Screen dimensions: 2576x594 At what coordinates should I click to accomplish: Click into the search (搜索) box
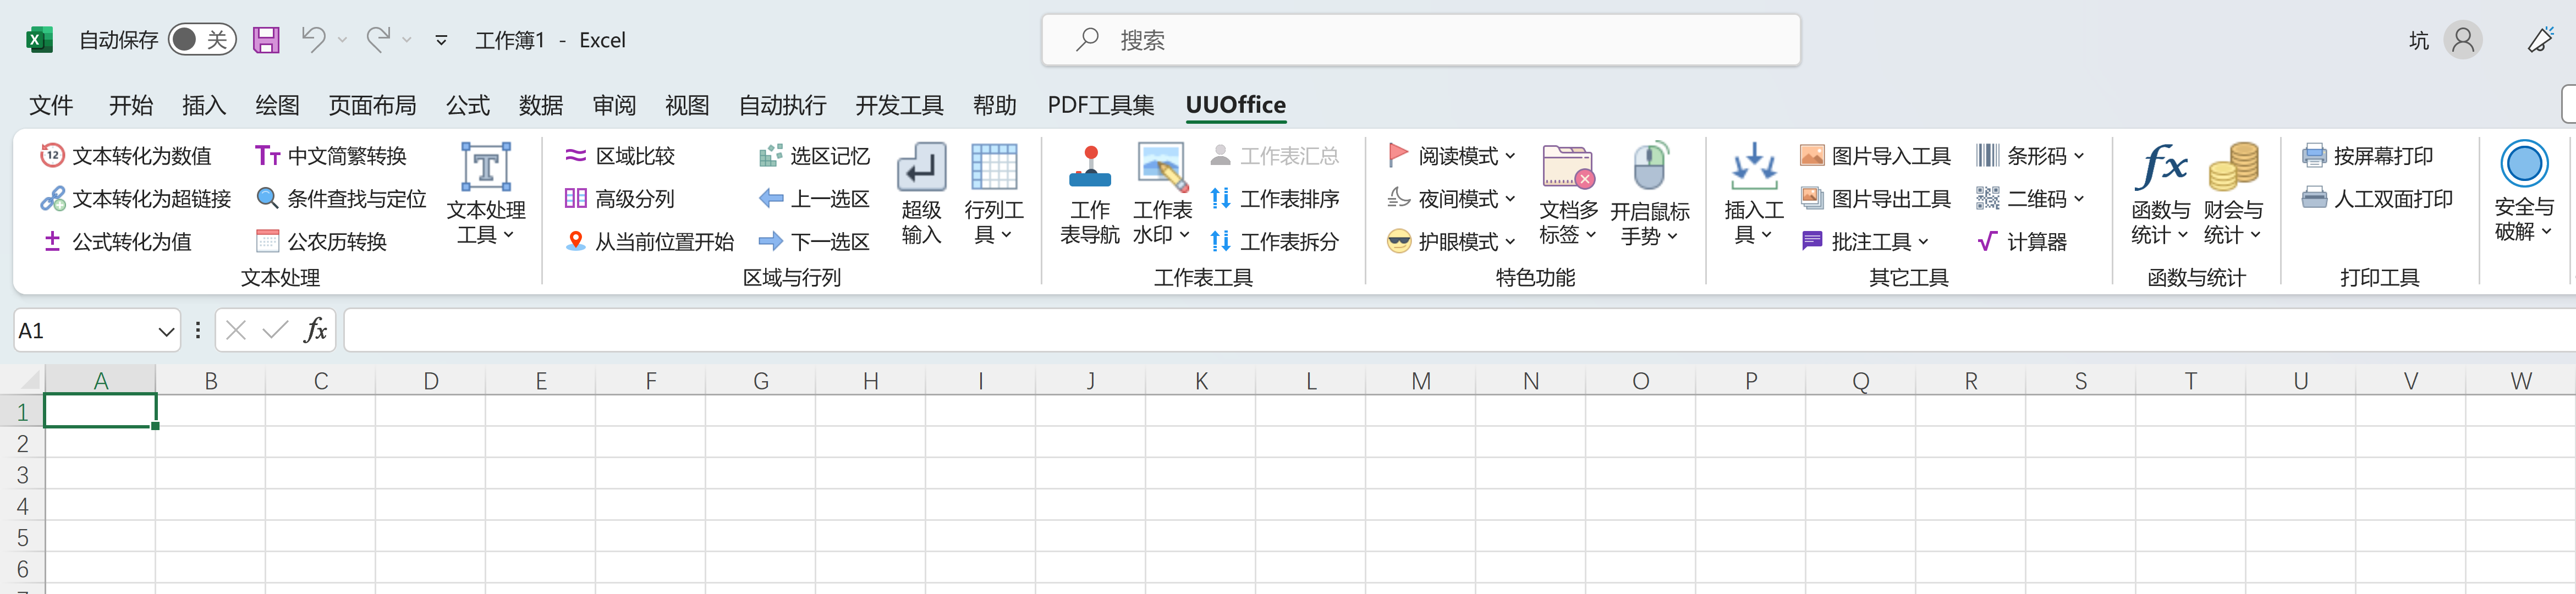point(1420,40)
